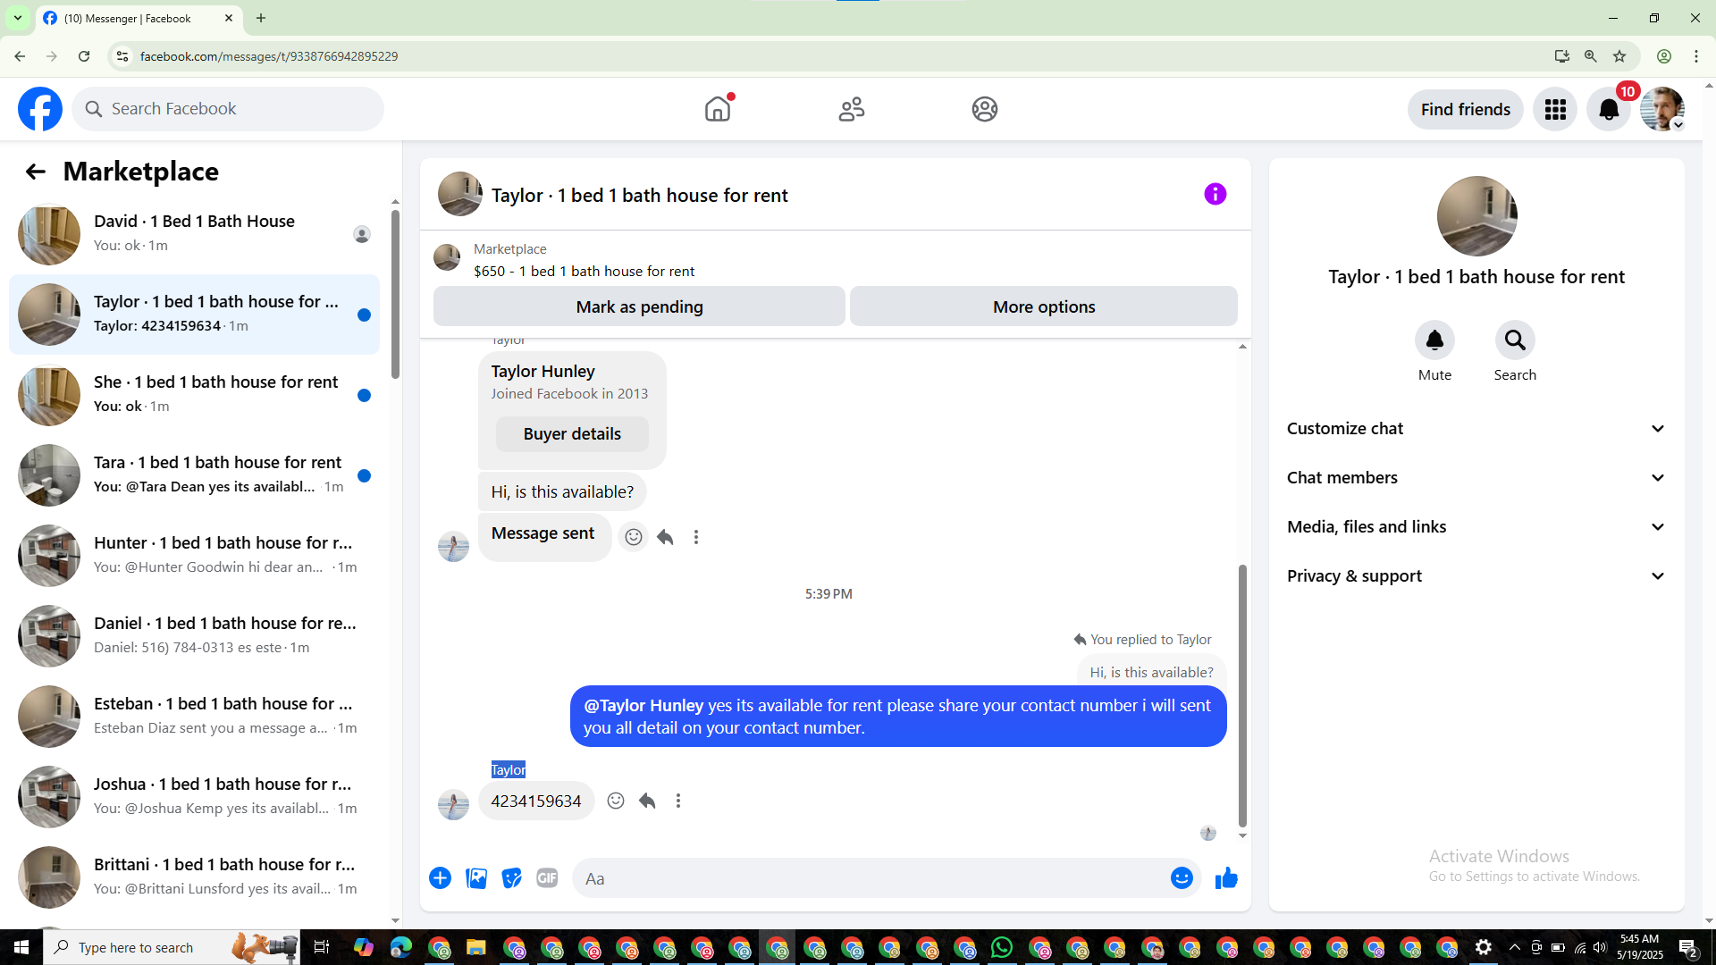The height and width of the screenshot is (965, 1716).
Task: Bookmark this page with the star icon
Action: 1619,56
